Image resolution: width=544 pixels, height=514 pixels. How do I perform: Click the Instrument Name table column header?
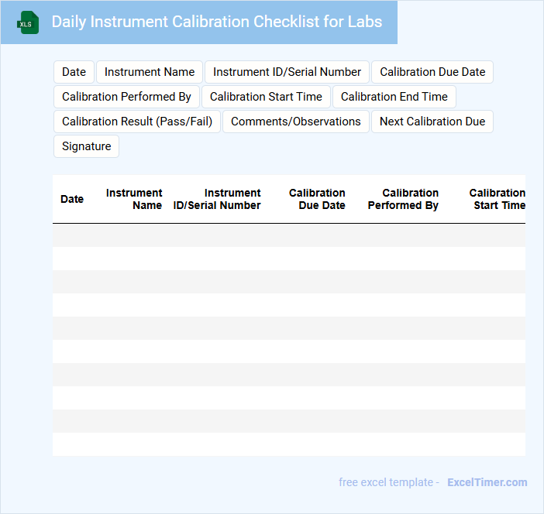pos(134,199)
